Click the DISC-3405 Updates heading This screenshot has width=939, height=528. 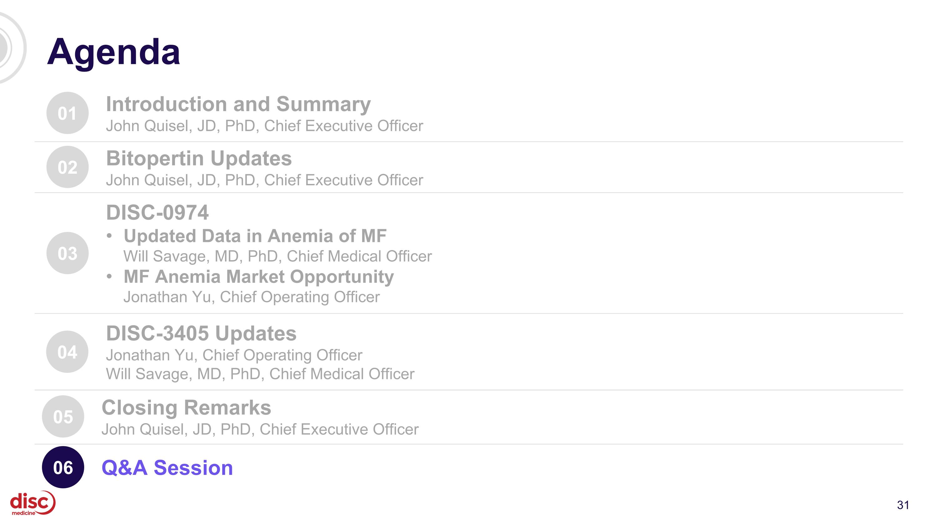pyautogui.click(x=201, y=333)
